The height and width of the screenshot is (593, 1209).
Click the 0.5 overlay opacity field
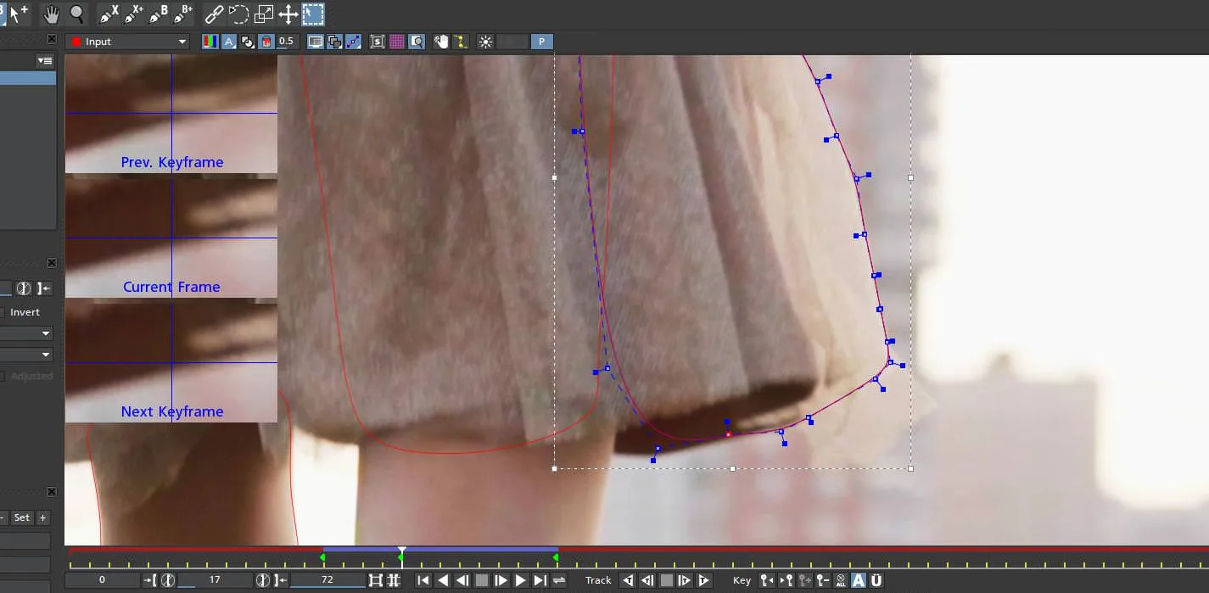click(x=287, y=42)
